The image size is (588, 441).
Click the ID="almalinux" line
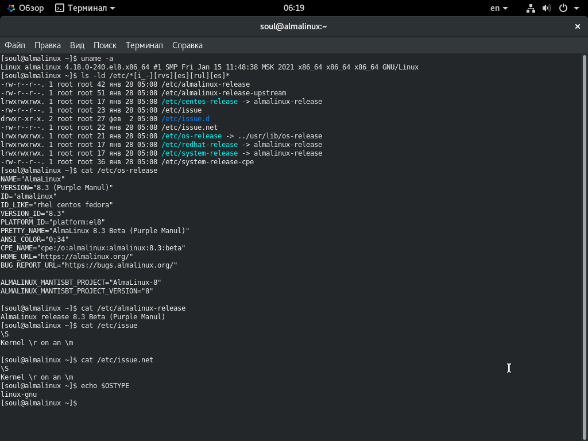pos(29,196)
